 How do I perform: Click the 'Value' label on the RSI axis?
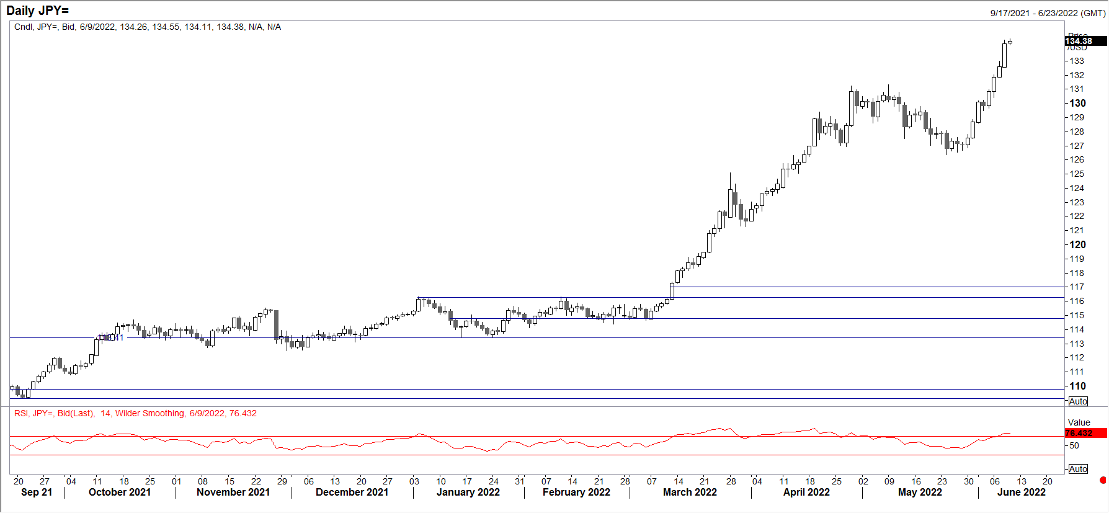click(x=1079, y=422)
